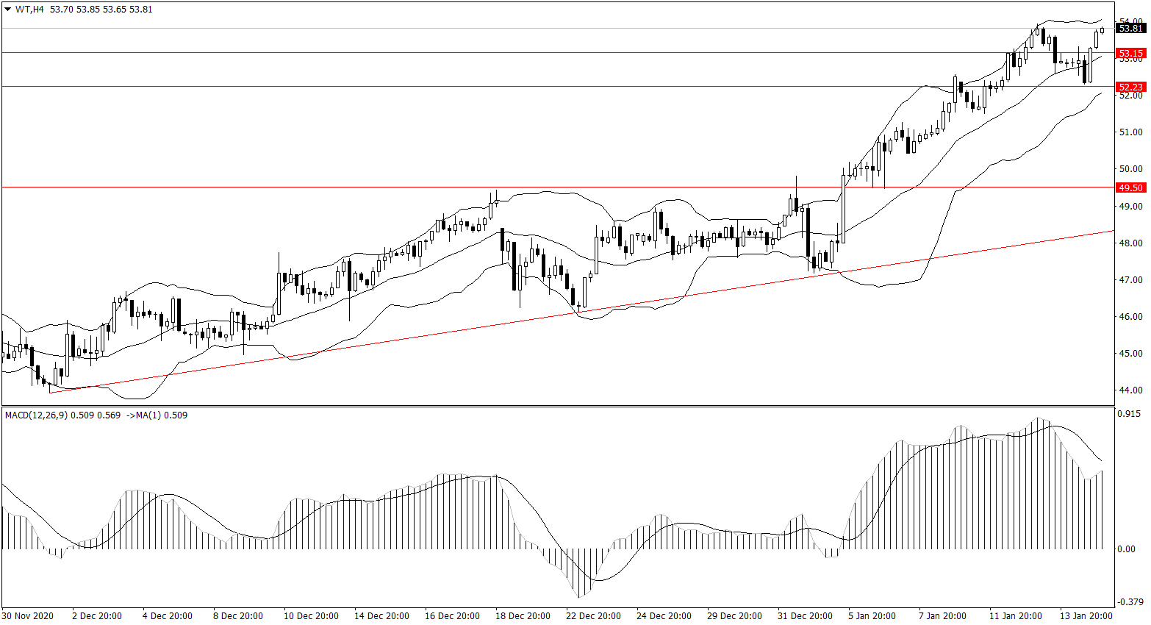
Task: Click the -0.379 MACD scale value
Action: [1129, 601]
